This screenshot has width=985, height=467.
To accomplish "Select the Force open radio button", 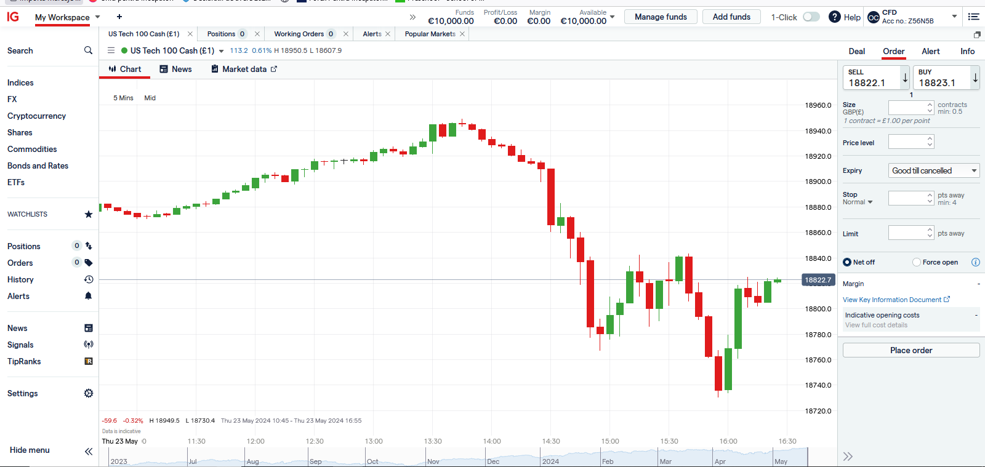I will point(917,262).
